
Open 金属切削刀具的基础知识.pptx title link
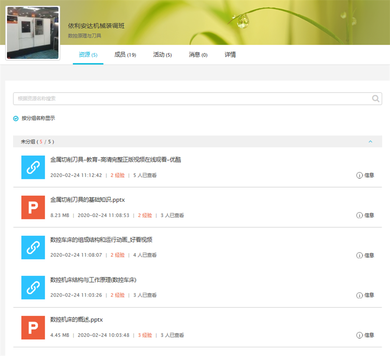88,200
